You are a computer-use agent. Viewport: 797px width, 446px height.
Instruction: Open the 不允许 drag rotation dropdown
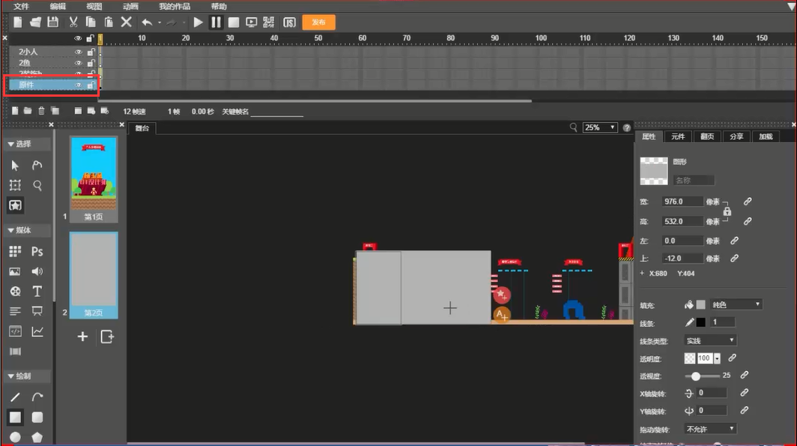(710, 429)
